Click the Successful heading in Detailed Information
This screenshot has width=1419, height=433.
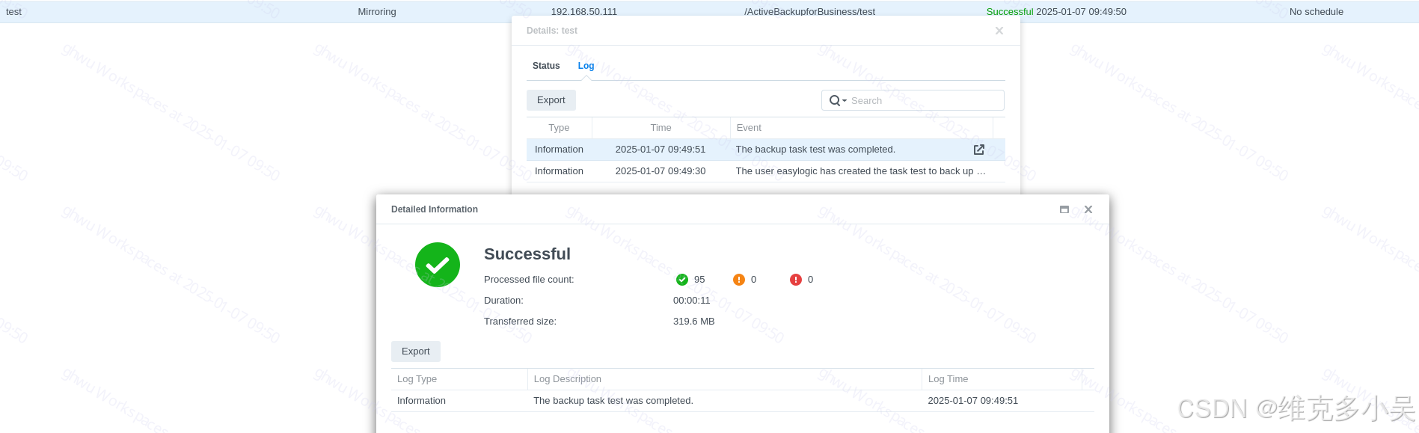coord(527,254)
